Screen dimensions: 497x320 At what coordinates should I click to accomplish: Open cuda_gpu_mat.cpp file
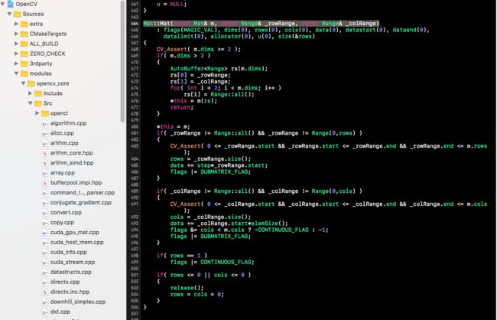click(75, 233)
